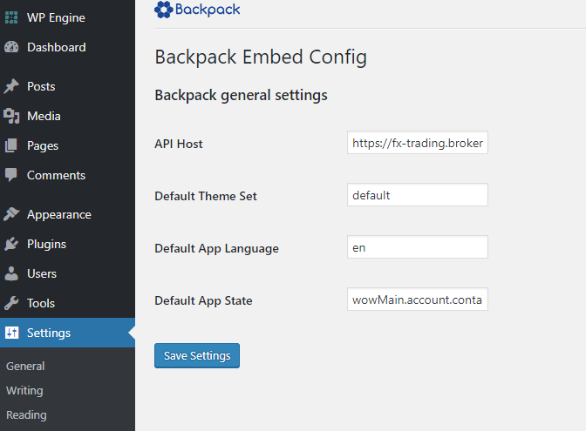The width and height of the screenshot is (586, 431).
Task: Focus the Default App State field
Action: click(x=418, y=299)
